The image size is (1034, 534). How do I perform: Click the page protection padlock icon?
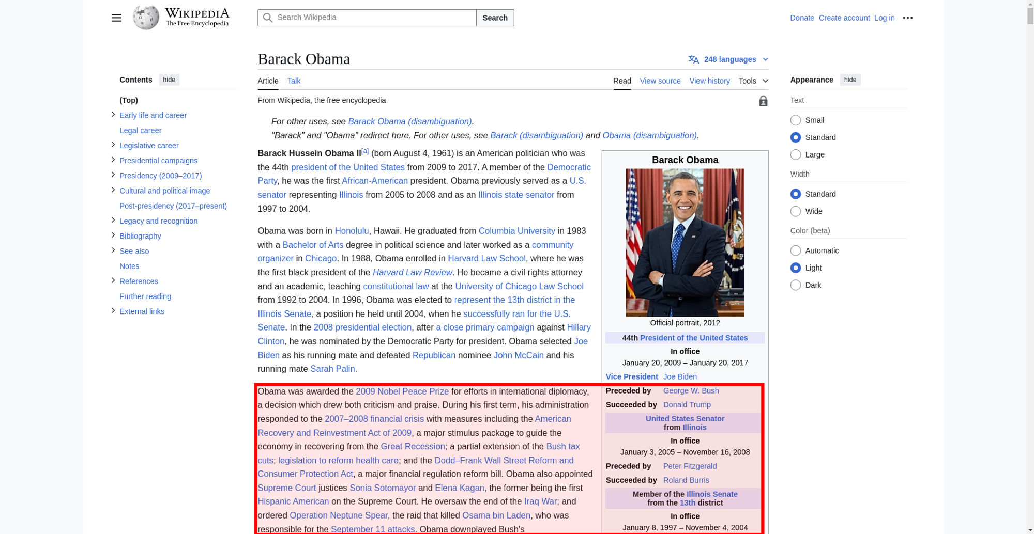[763, 101]
